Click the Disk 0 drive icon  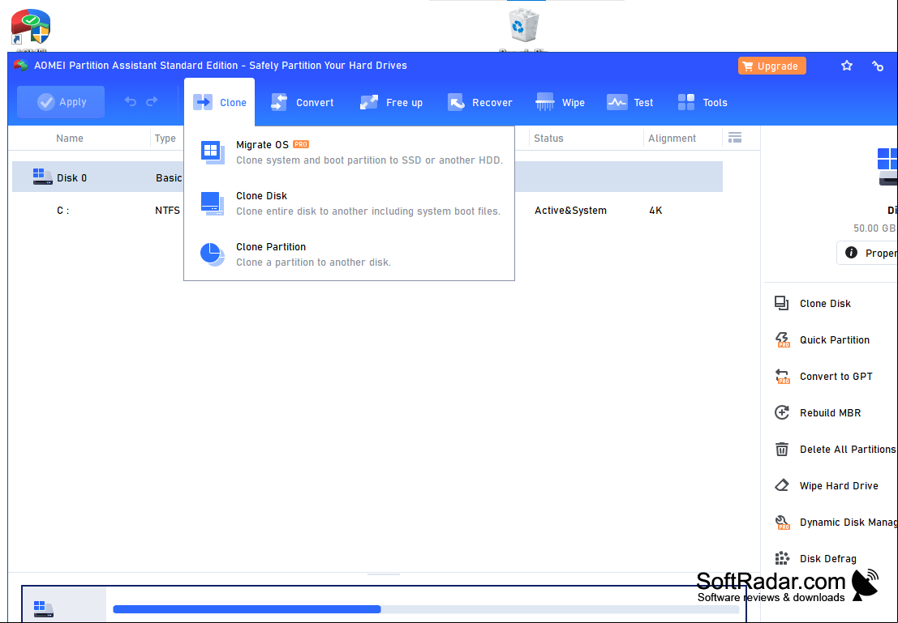point(42,177)
